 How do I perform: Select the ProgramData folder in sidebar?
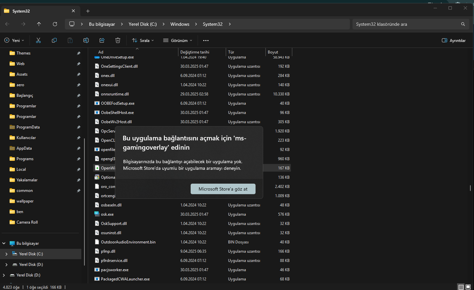[x=28, y=127]
